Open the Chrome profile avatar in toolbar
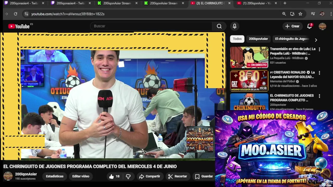 click(x=322, y=14)
